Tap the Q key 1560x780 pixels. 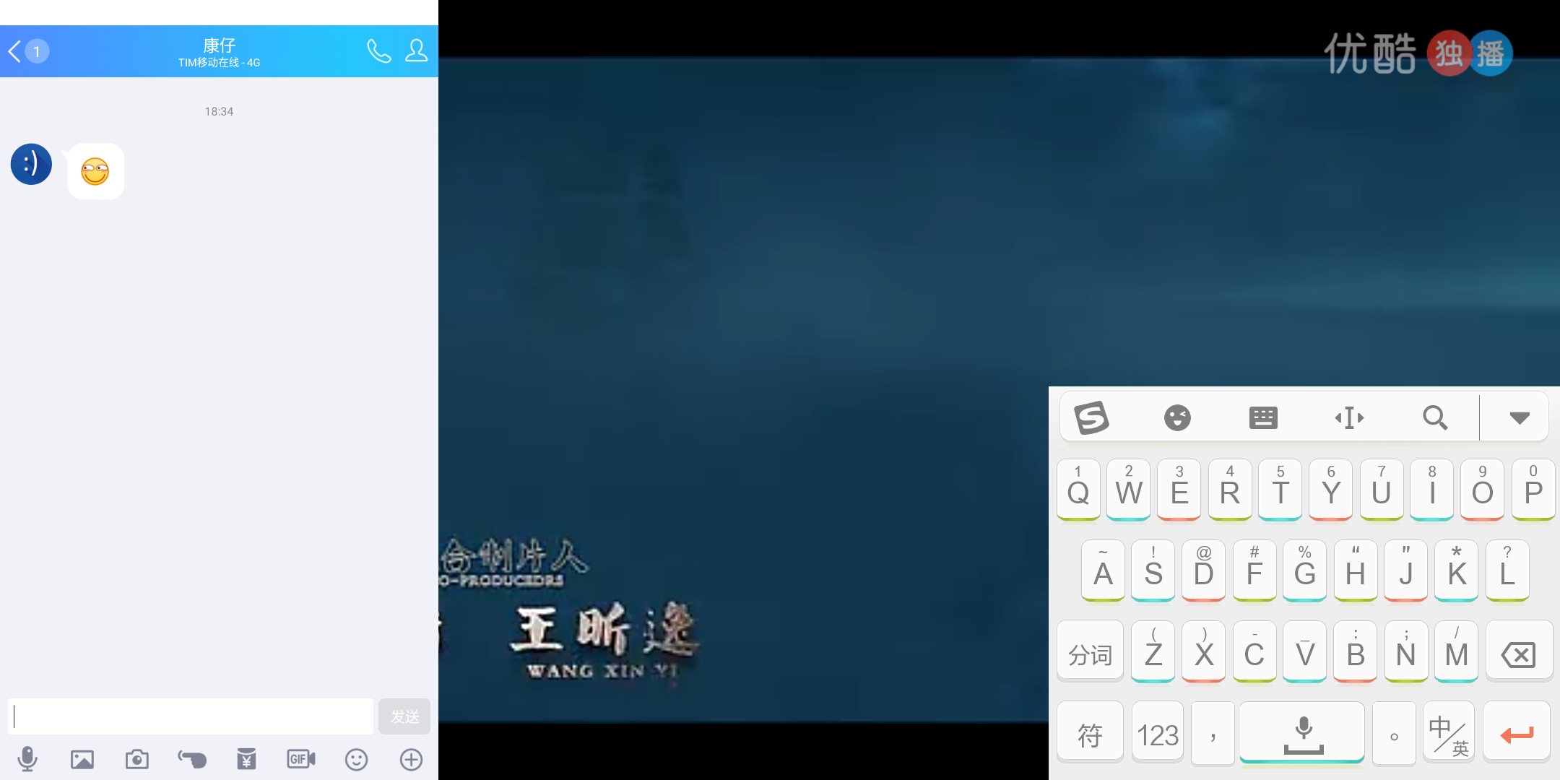pos(1078,489)
